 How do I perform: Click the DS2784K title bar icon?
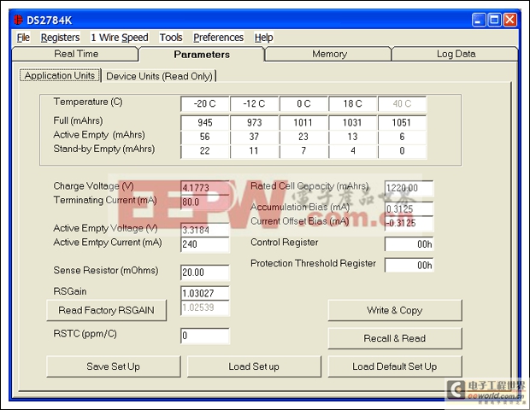pyautogui.click(x=18, y=20)
